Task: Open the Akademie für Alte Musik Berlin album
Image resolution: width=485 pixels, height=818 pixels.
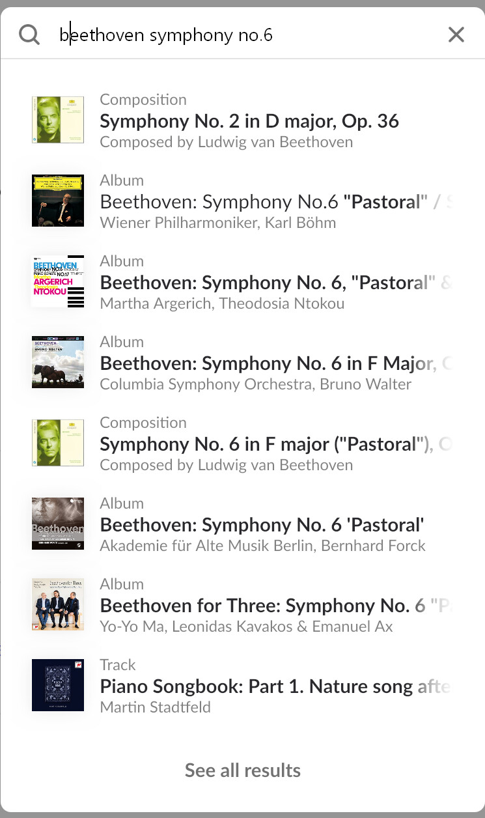Action: coord(262,525)
